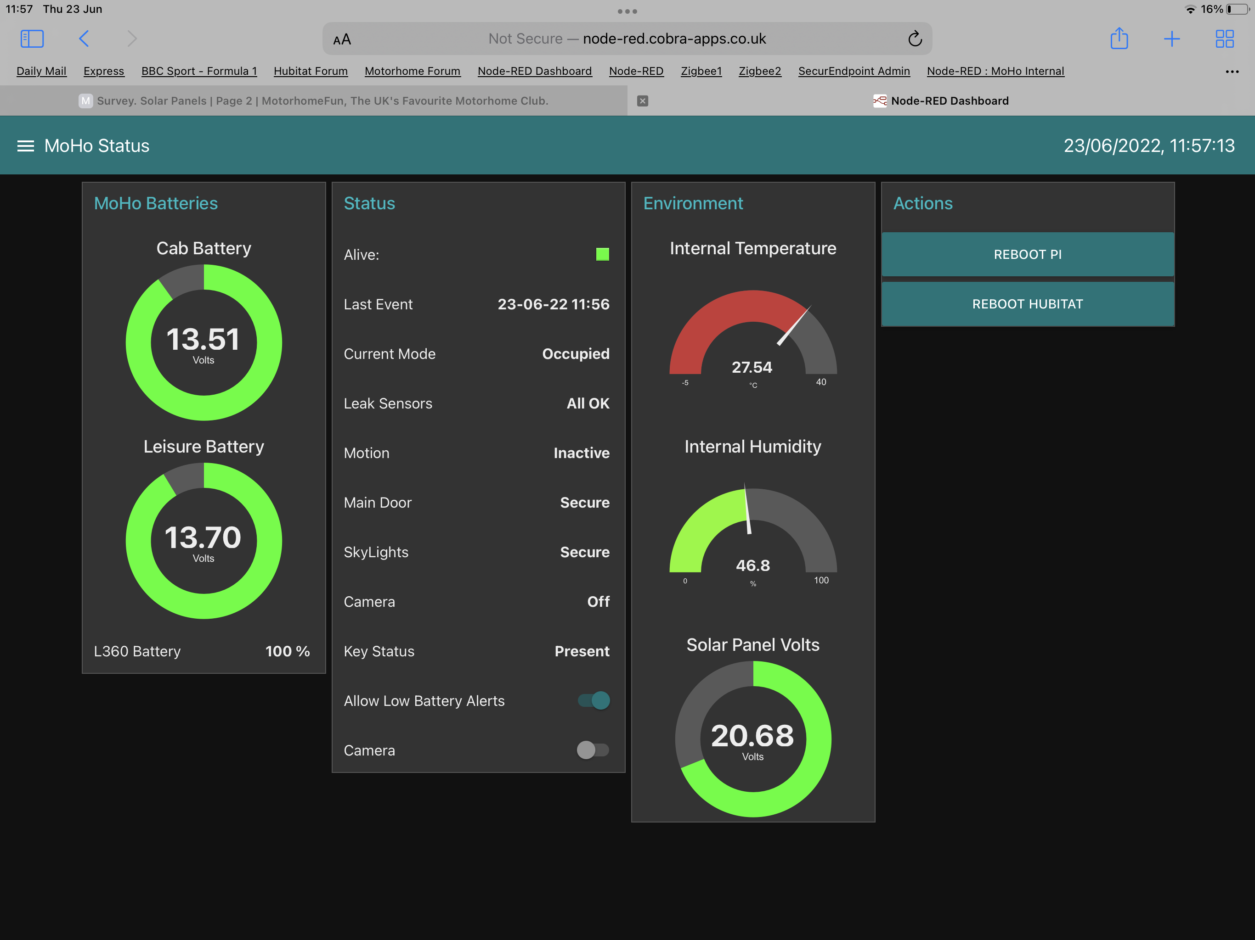Viewport: 1255px width, 940px height.
Task: Click the Actions panel heading
Action: [923, 203]
